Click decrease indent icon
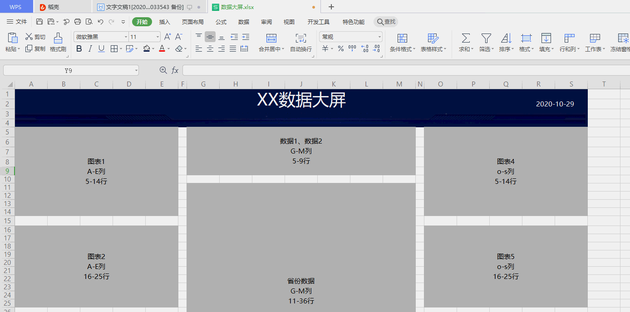This screenshot has height=312, width=630. click(234, 37)
